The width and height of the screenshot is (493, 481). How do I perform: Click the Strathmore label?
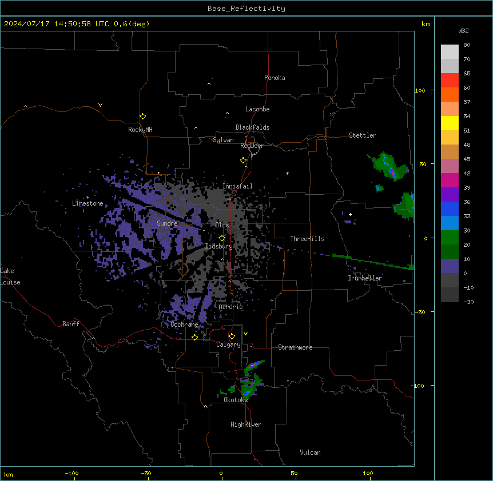(x=295, y=347)
